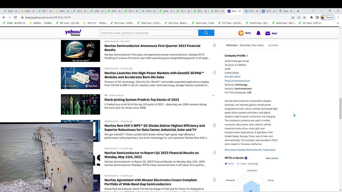
Task: Reload the current page
Action: 15,17
